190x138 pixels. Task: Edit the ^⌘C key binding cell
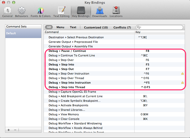(144, 55)
